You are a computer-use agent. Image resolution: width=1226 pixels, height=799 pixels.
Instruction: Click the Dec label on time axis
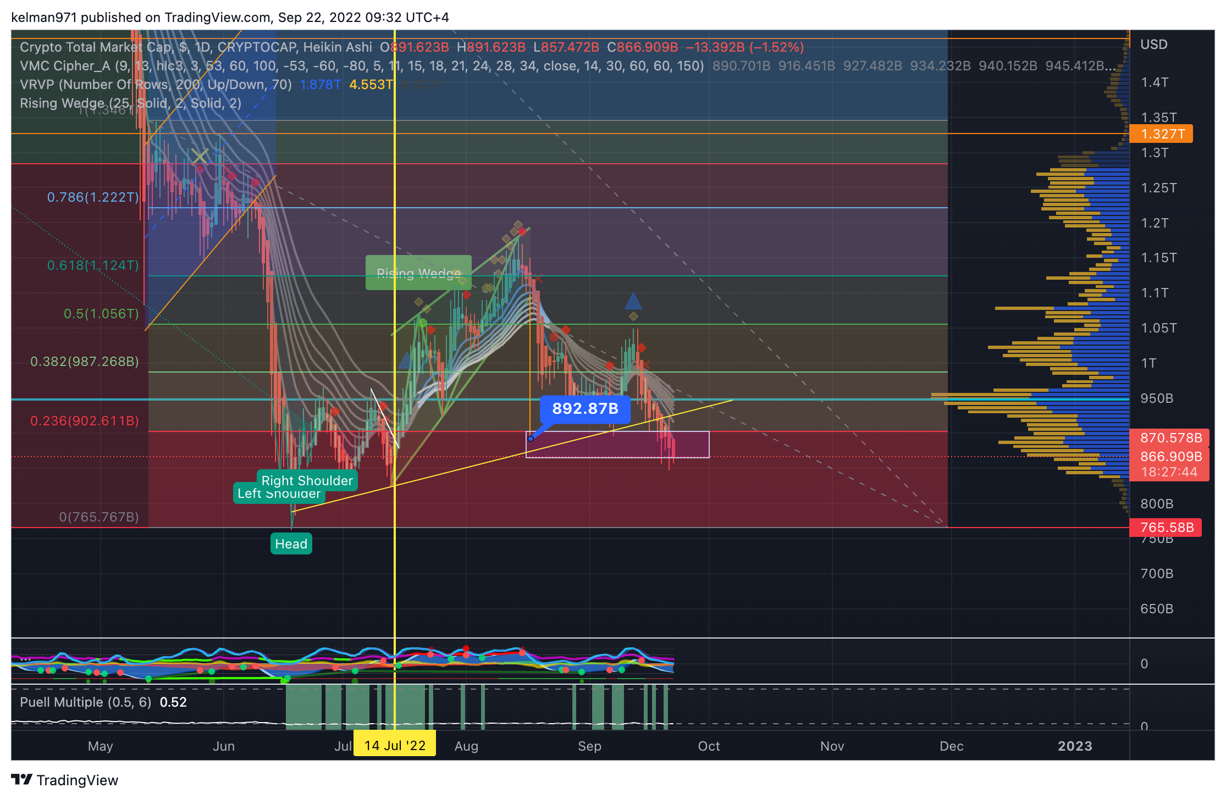(951, 746)
